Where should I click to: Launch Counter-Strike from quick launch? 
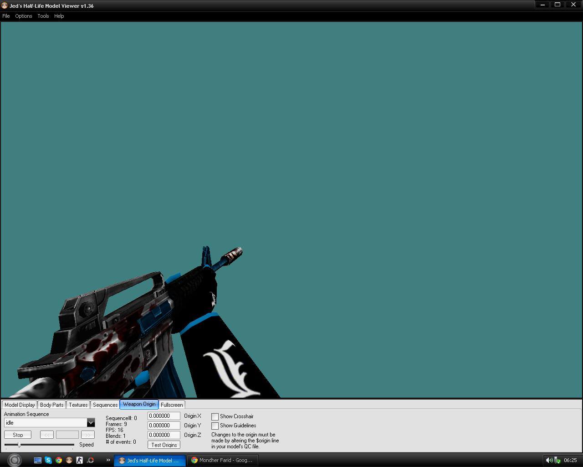80,460
